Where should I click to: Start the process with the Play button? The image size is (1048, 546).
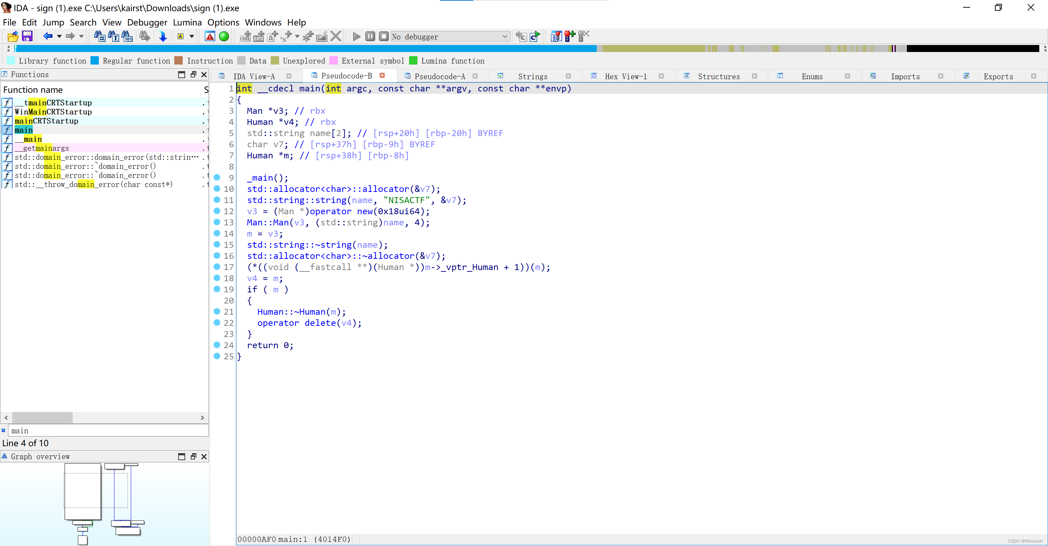pyautogui.click(x=356, y=36)
